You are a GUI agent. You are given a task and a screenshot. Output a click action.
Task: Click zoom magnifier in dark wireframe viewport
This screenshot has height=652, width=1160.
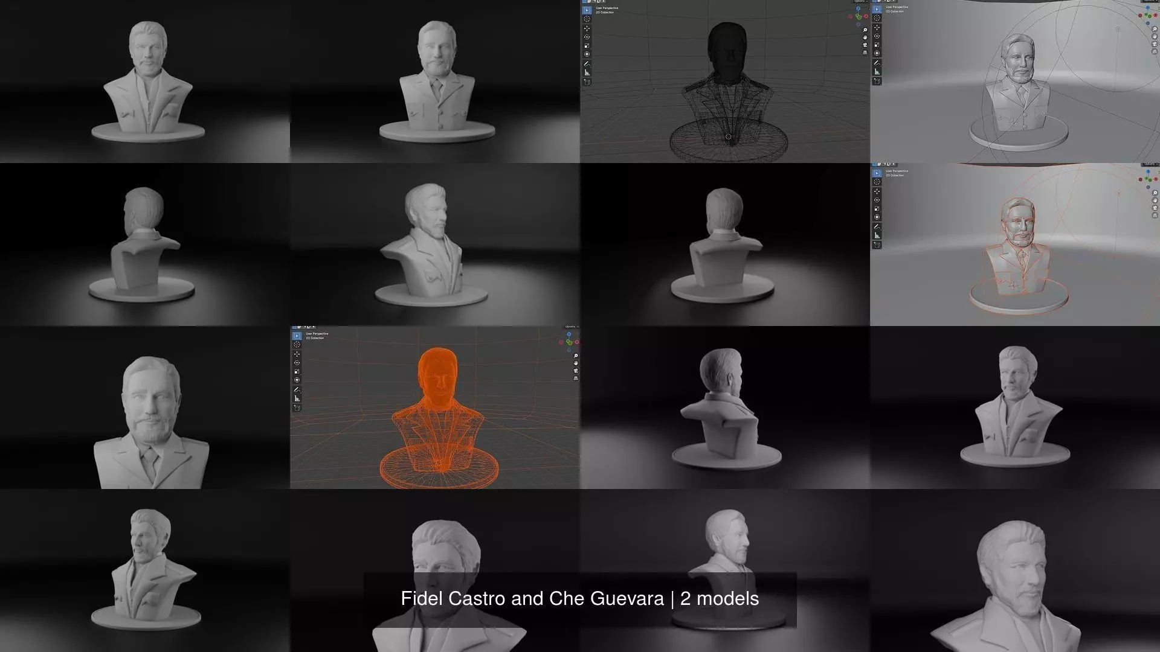point(865,30)
